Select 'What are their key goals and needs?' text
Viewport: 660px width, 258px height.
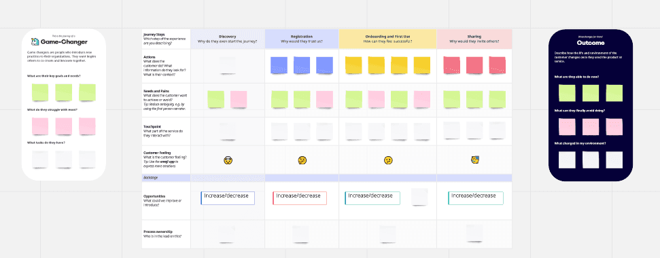(x=54, y=75)
